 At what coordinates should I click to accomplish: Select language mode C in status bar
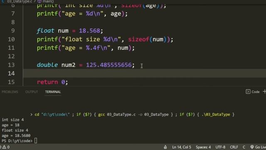click(x=244, y=147)
